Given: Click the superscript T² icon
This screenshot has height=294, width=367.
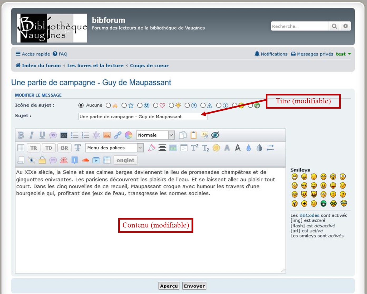Looking at the screenshot, I should tap(194, 148).
